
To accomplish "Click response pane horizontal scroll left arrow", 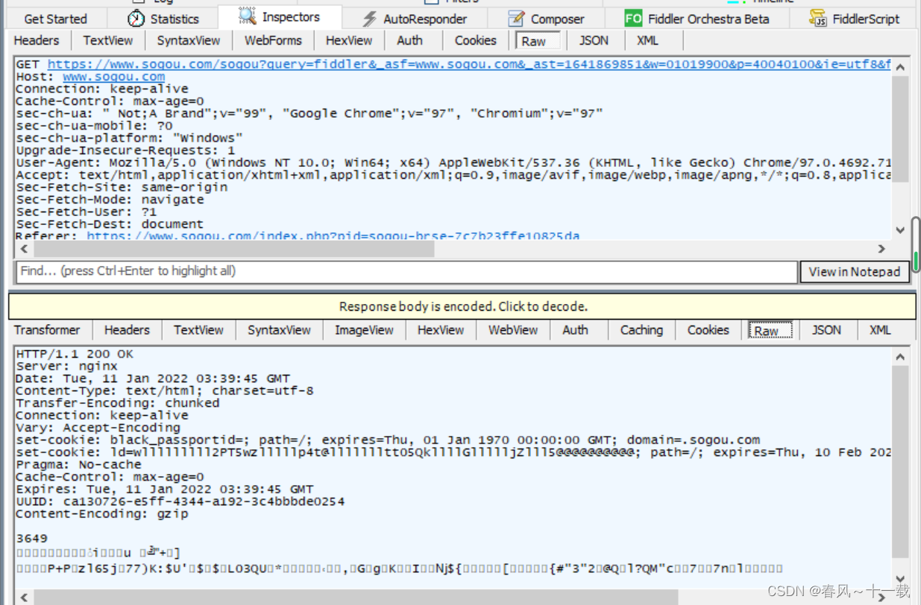I will [x=24, y=597].
